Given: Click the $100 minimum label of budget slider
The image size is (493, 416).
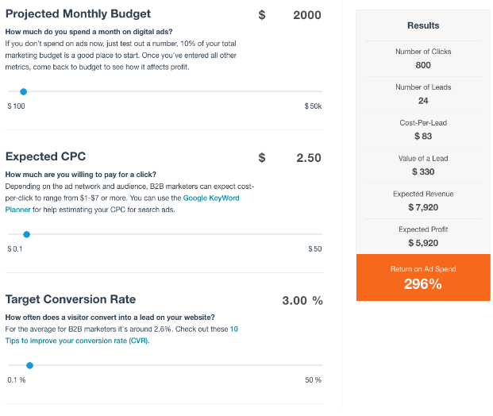Looking at the screenshot, I should (x=16, y=106).
